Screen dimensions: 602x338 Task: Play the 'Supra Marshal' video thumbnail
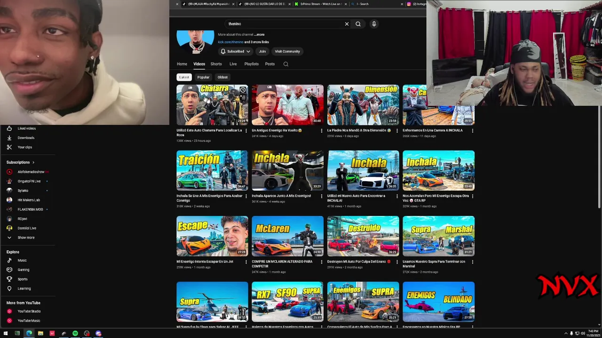[x=438, y=236]
